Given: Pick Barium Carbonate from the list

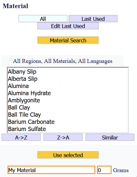Looking at the screenshot, I should tap(68, 122).
